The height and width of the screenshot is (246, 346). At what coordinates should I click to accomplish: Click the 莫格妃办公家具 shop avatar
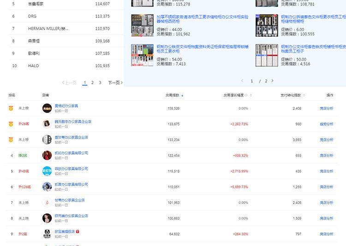point(47,108)
